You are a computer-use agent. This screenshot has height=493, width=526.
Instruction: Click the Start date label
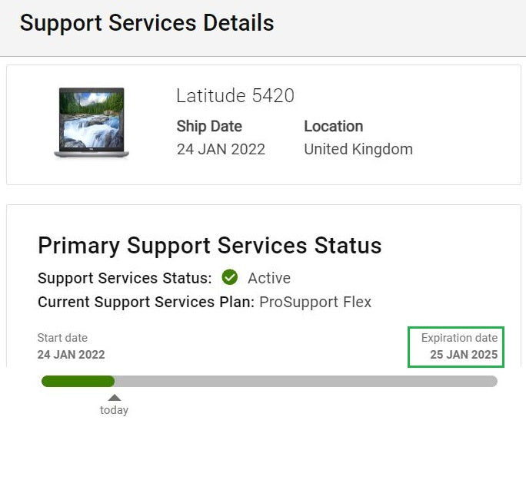pyautogui.click(x=62, y=338)
